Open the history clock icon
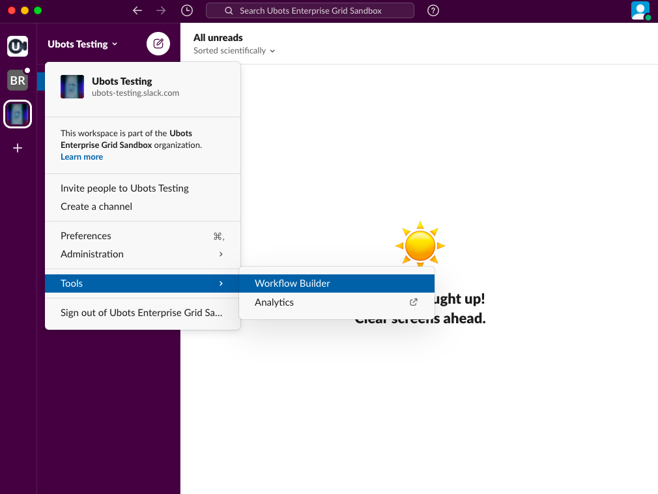The width and height of the screenshot is (658, 494). coord(187,10)
